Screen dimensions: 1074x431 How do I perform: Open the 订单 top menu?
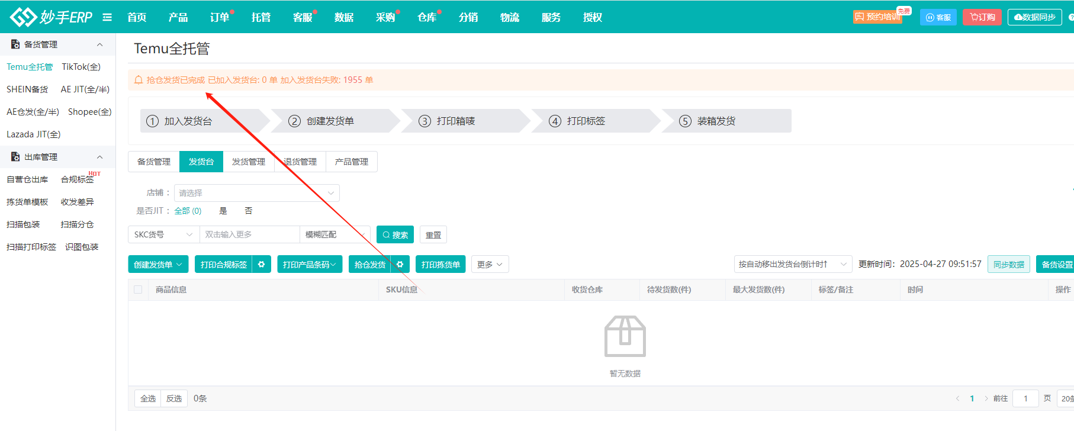220,17
